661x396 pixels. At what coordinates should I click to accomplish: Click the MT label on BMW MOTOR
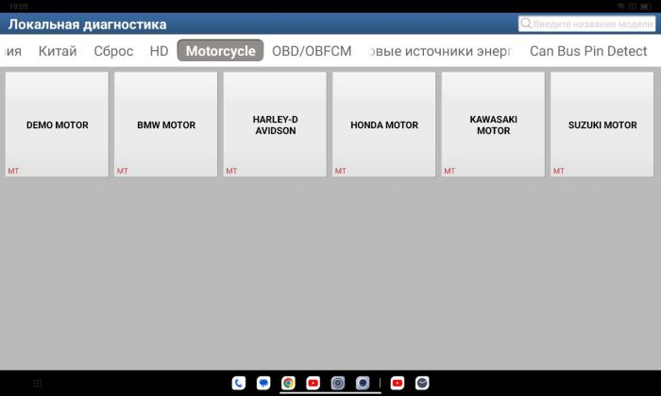tap(122, 171)
